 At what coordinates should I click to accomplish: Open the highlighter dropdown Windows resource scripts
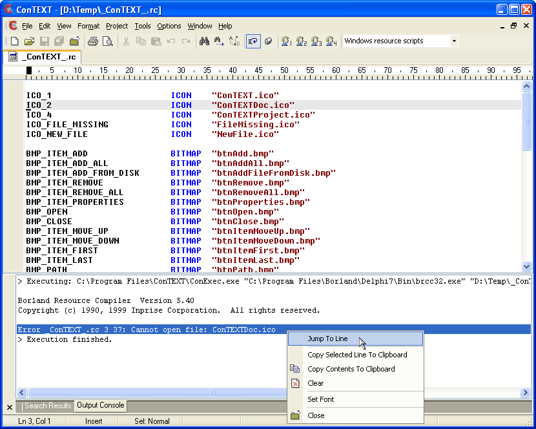[x=454, y=41]
